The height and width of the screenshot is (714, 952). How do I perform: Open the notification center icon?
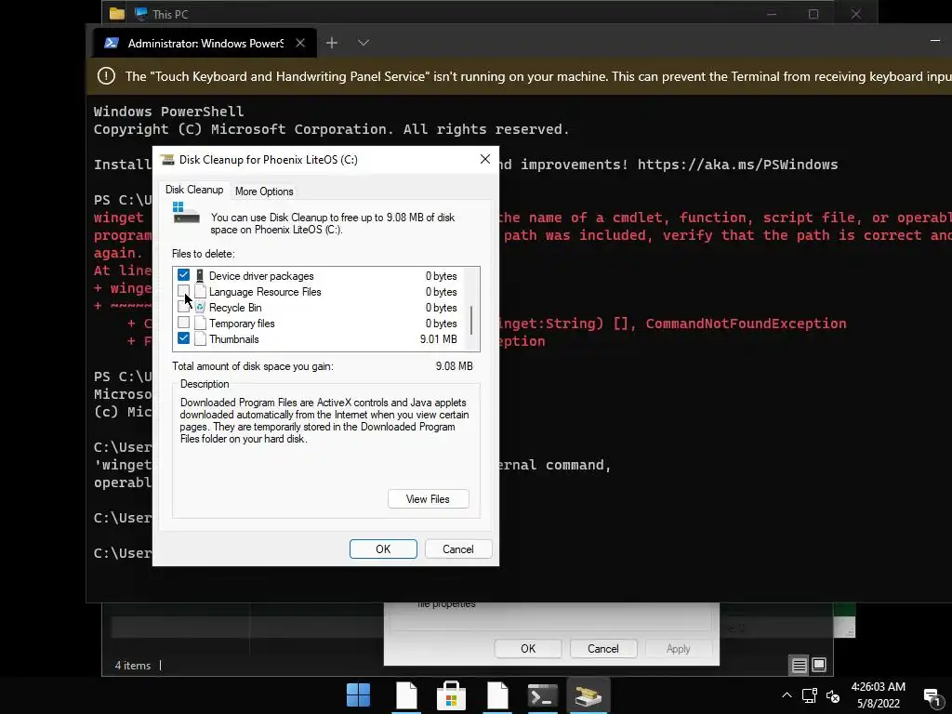[932, 695]
